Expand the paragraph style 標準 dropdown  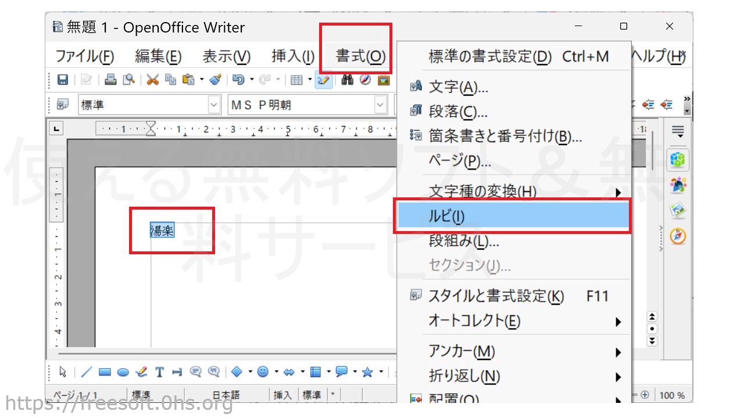coord(214,105)
